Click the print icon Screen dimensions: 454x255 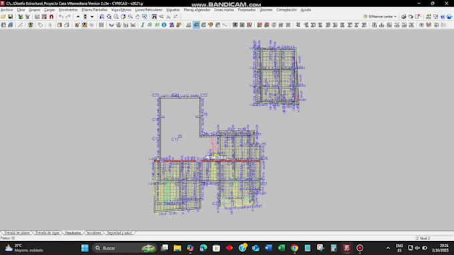tap(404, 17)
